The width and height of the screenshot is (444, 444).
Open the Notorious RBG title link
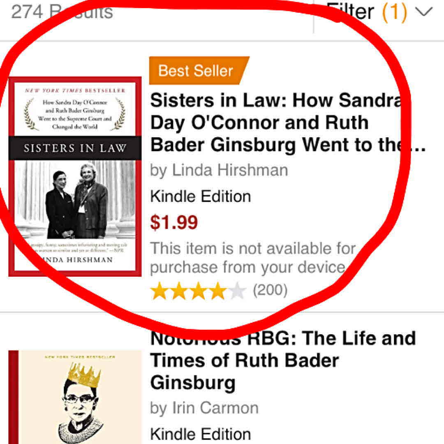pyautogui.click(x=283, y=360)
